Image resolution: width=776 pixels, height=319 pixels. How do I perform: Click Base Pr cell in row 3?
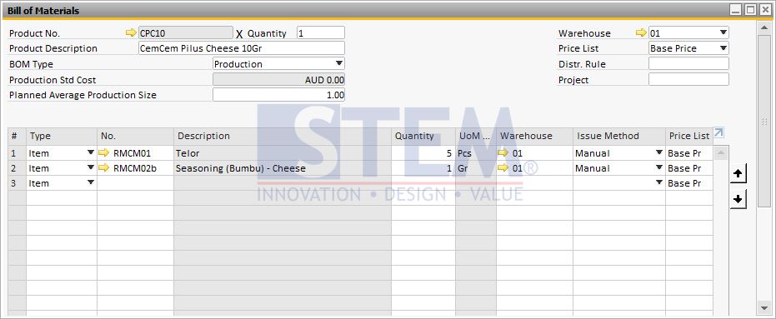pos(688,183)
